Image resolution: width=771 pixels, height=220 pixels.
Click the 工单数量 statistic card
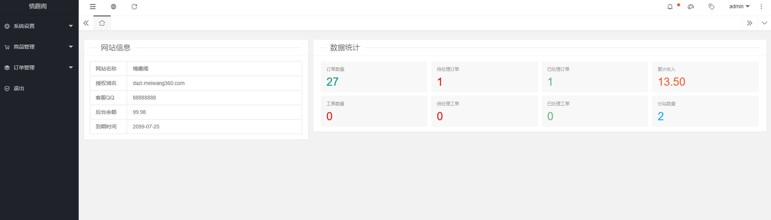(374, 111)
